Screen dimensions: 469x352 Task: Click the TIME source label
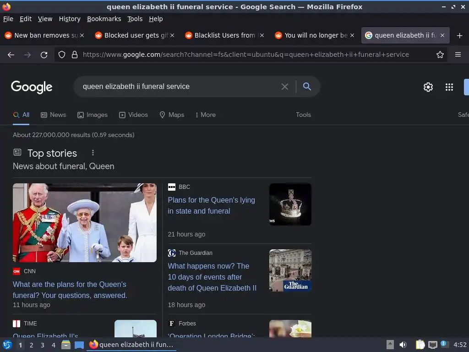[x=30, y=324]
